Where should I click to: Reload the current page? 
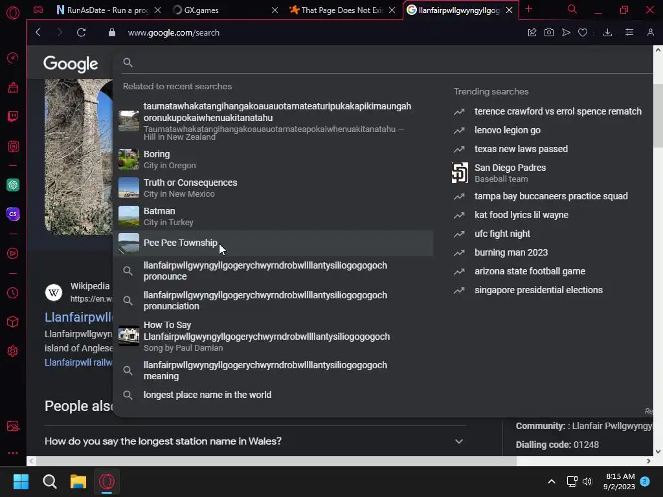tap(81, 32)
